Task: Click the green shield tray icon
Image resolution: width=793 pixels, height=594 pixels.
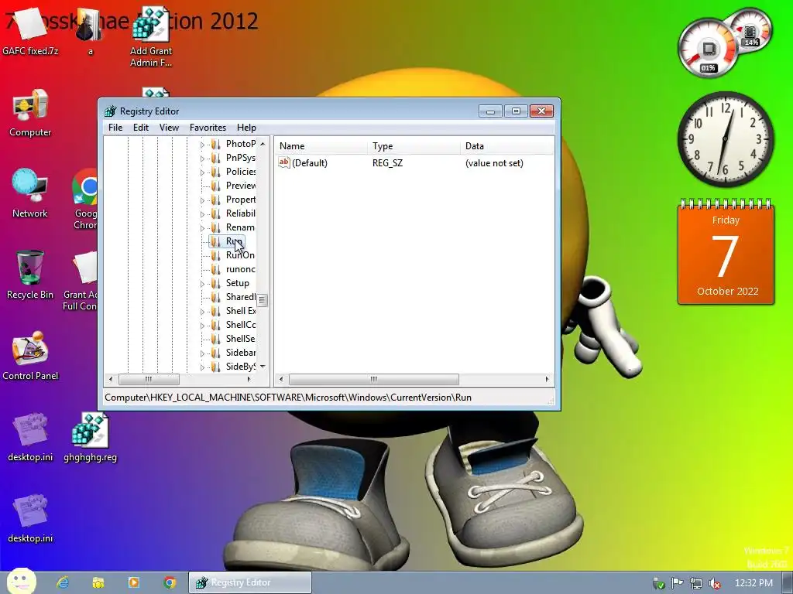Action: coord(658,583)
